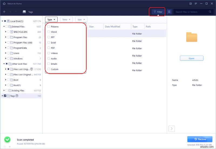
Task: Click the Tags breadcrumb icon in toolbar
Action: point(24,12)
